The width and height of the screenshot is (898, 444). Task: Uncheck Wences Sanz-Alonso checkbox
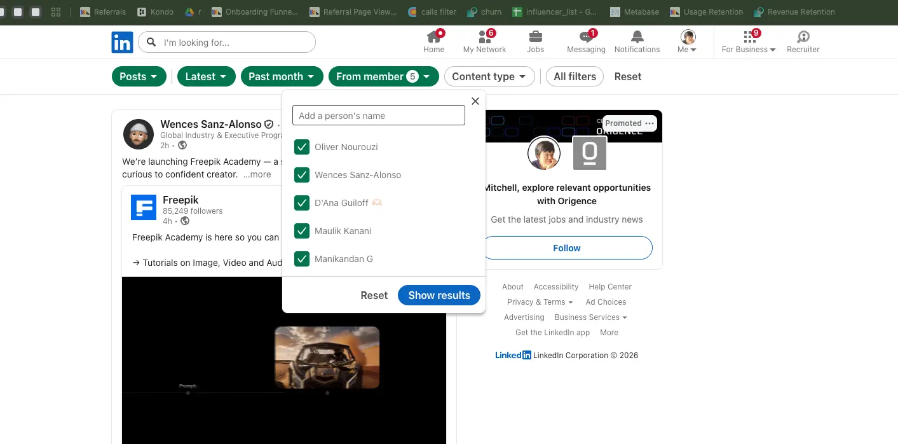click(302, 175)
